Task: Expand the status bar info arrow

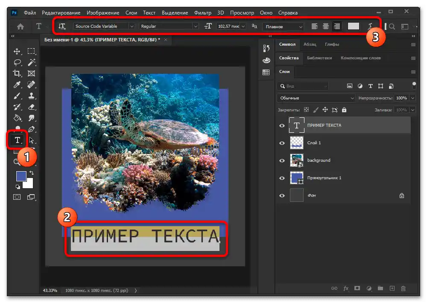Action: coord(136,291)
